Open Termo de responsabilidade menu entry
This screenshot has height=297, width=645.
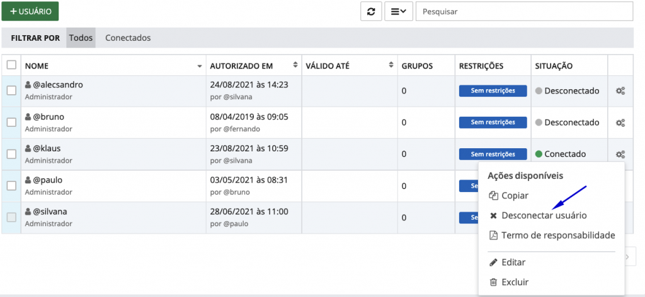552,235
